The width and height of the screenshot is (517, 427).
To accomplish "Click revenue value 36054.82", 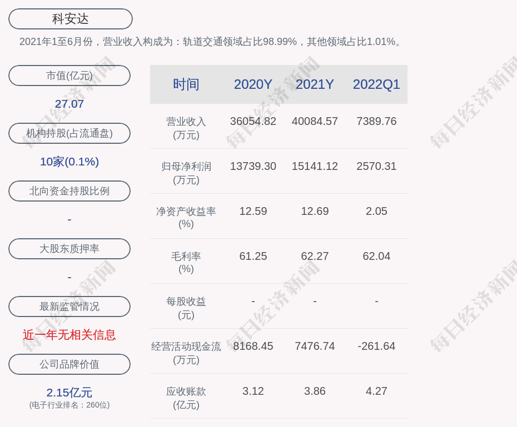I will (253, 121).
